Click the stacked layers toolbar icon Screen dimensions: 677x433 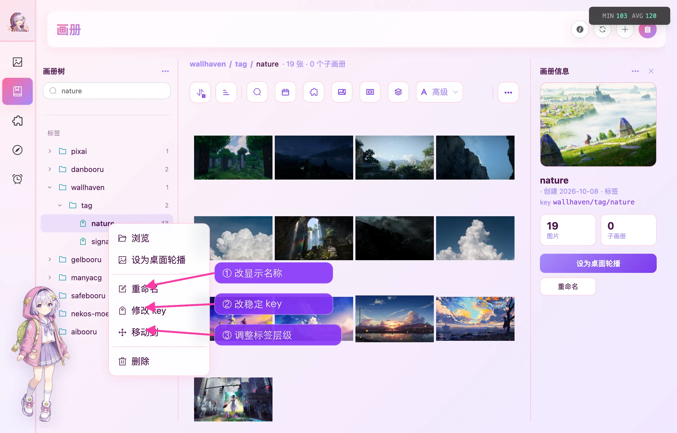398,92
